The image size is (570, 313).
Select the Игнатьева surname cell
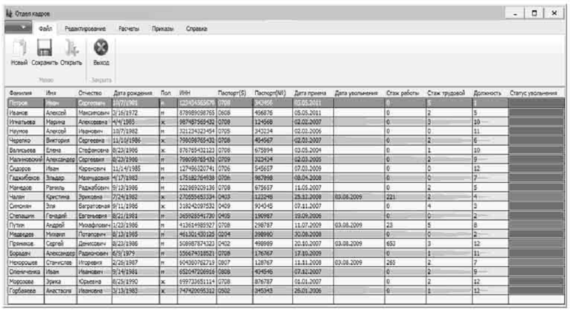[x=26, y=122]
